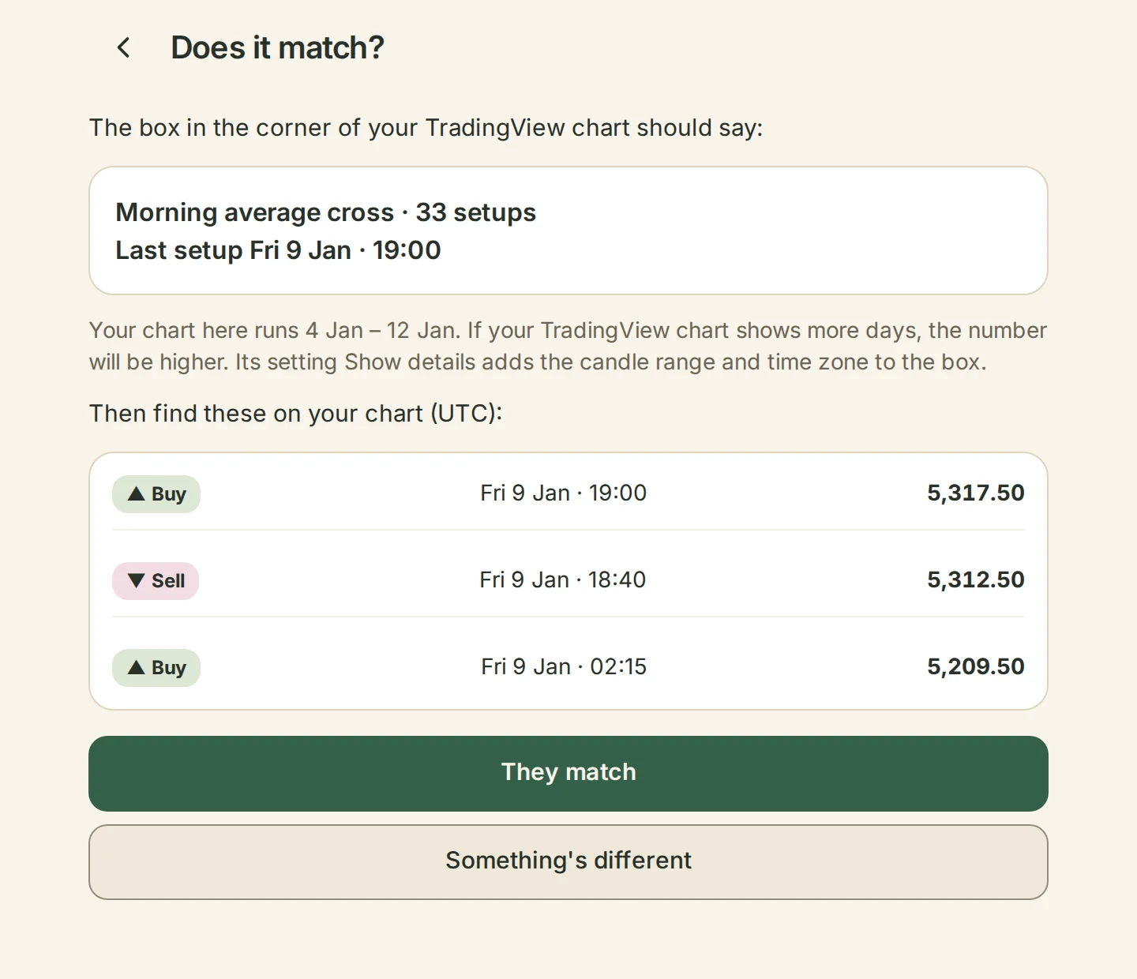Click the Does it match? heading
This screenshot has height=979, width=1137.
tap(278, 48)
